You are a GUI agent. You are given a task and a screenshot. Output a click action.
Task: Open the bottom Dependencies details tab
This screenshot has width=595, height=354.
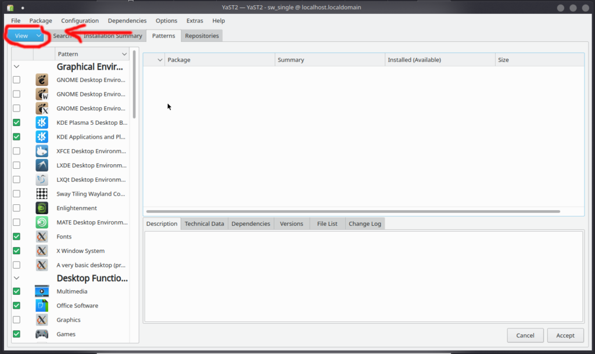tap(251, 223)
